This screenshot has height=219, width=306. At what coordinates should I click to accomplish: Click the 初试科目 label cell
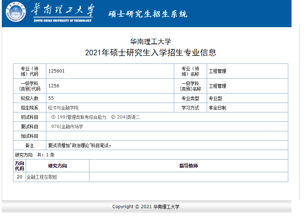point(30,117)
